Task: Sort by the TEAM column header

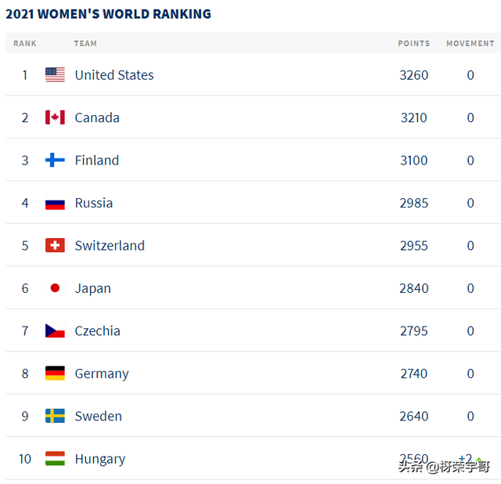Action: pos(85,44)
